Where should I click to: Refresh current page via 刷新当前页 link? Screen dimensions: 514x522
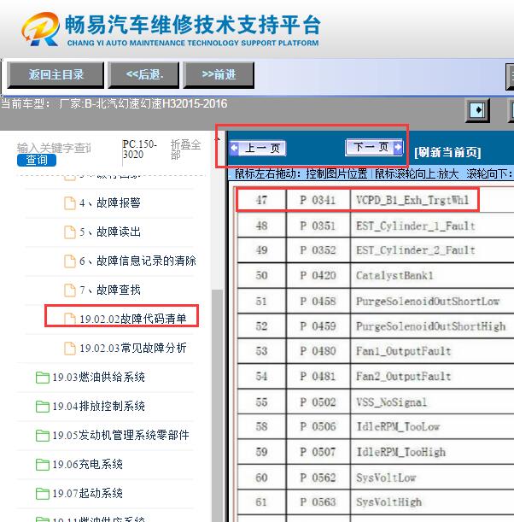447,152
